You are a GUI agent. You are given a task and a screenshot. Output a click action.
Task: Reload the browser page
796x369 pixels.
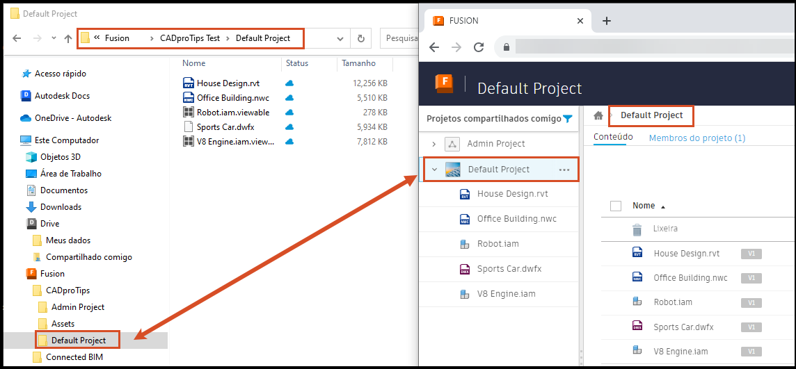(x=478, y=47)
